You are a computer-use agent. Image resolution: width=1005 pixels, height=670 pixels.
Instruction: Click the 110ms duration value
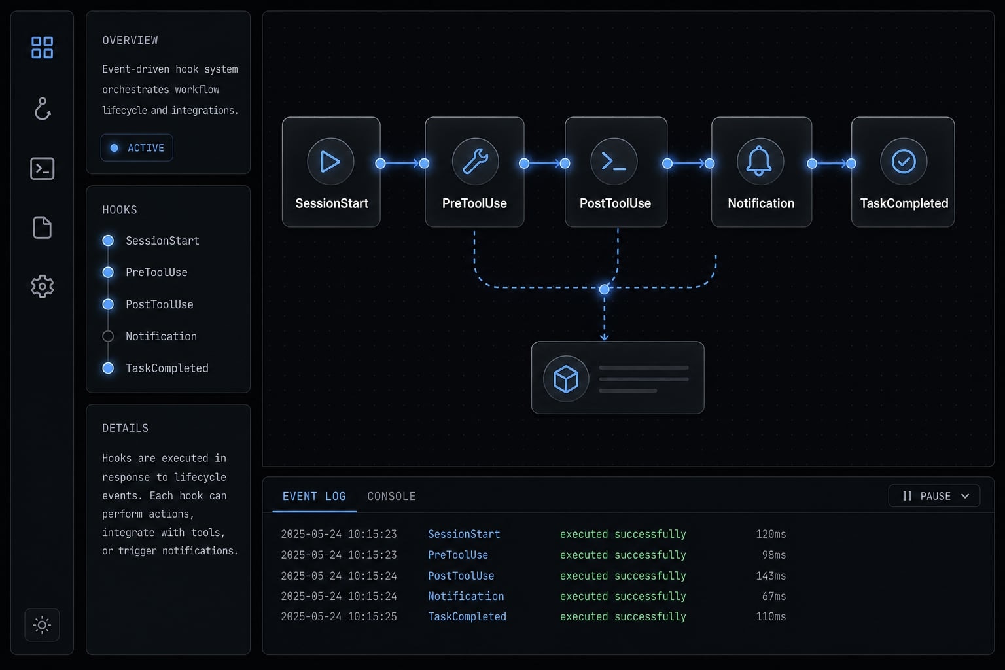pyautogui.click(x=771, y=616)
